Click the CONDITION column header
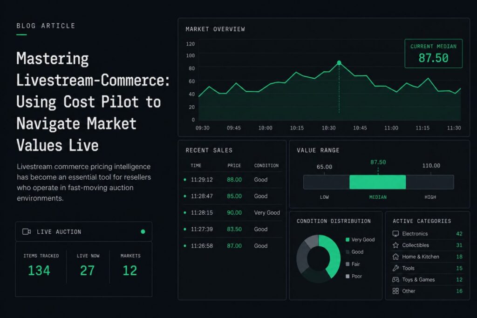The width and height of the screenshot is (477, 318). (x=266, y=165)
